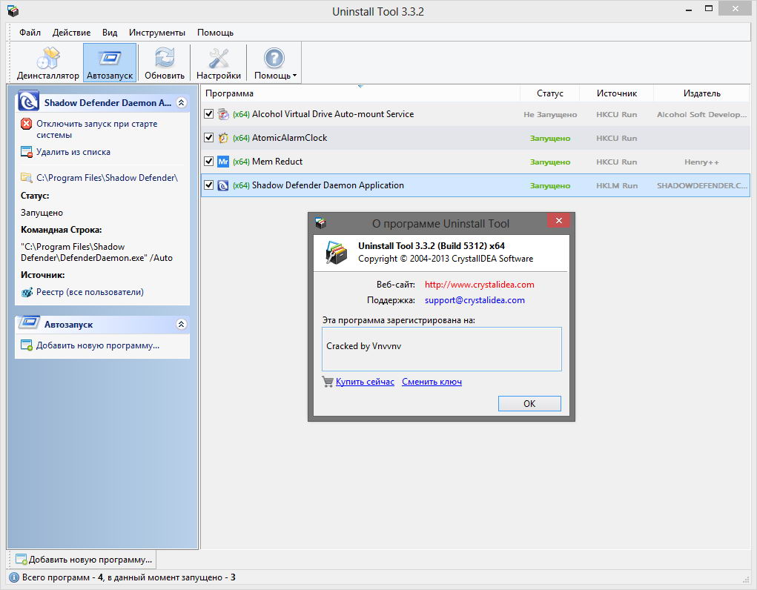Click the Program Files folder icon
The height and width of the screenshot is (590, 757).
tap(27, 178)
